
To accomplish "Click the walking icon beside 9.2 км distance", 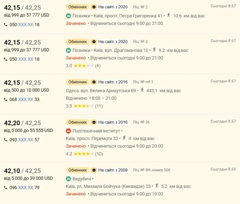I will [x=154, y=50].
